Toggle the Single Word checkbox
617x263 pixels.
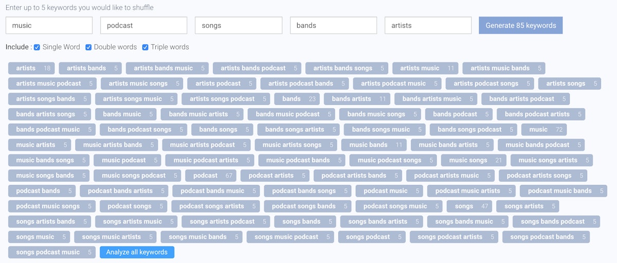pyautogui.click(x=37, y=47)
